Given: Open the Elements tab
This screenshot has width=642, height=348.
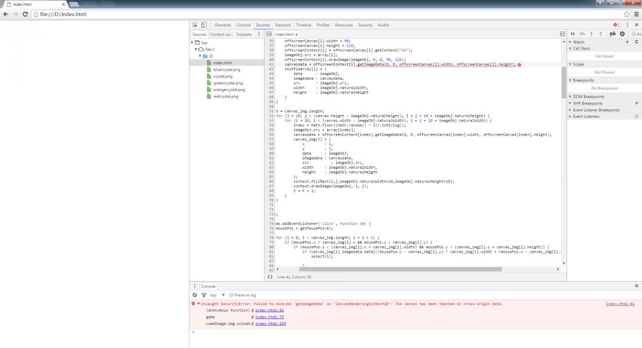Looking at the screenshot, I should click(223, 25).
